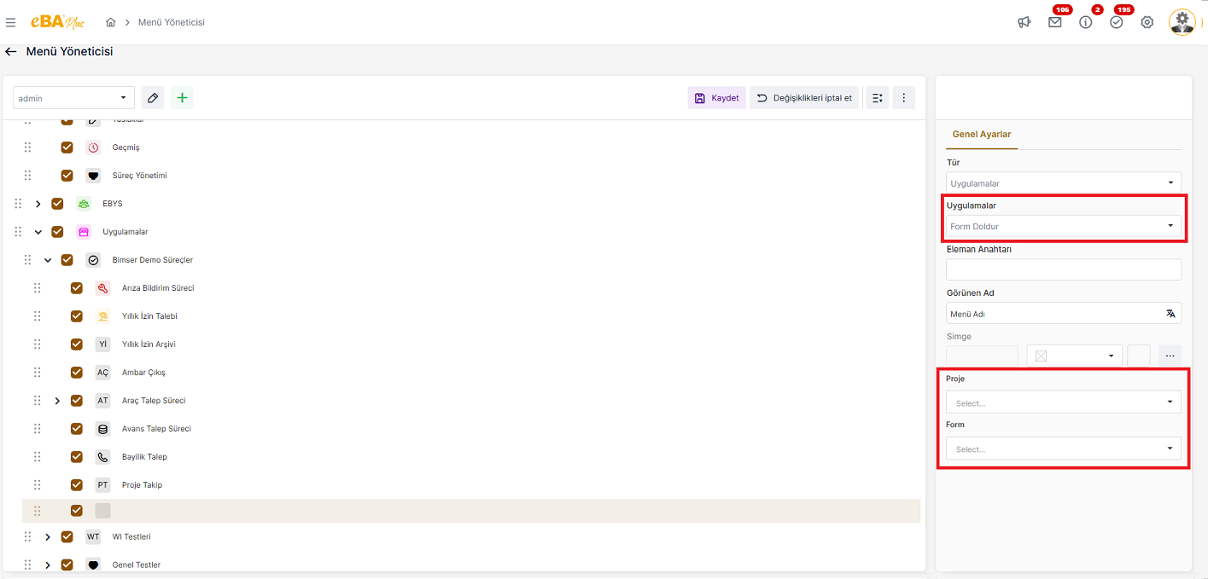
Task: Uncheck the EBYS checkbox
Action: tap(57, 204)
